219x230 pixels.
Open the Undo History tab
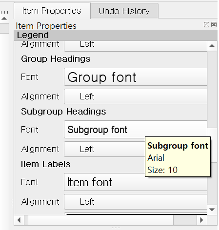124,11
